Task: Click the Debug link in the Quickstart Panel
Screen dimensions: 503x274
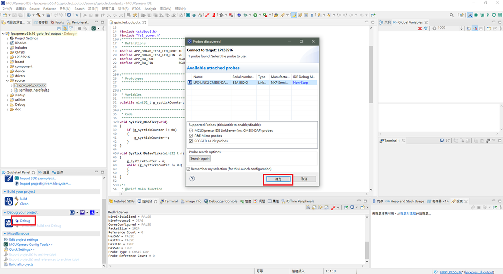Action: coord(25,221)
